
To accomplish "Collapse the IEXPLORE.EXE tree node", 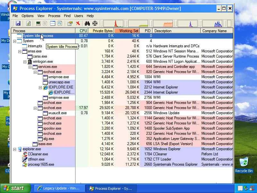I will click(x=40, y=87).
